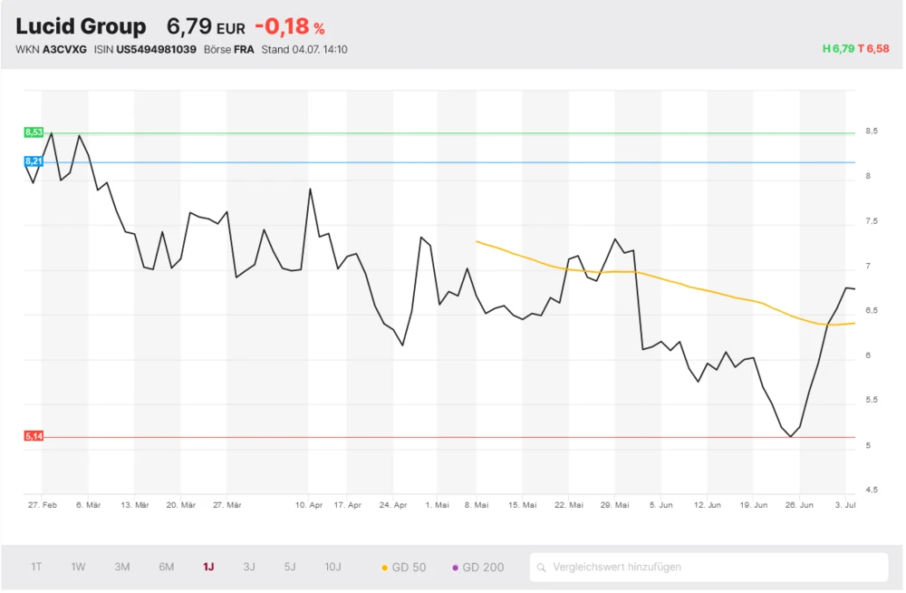Click the green 8,53 high price marker
906x593 pixels.
[x=34, y=132]
